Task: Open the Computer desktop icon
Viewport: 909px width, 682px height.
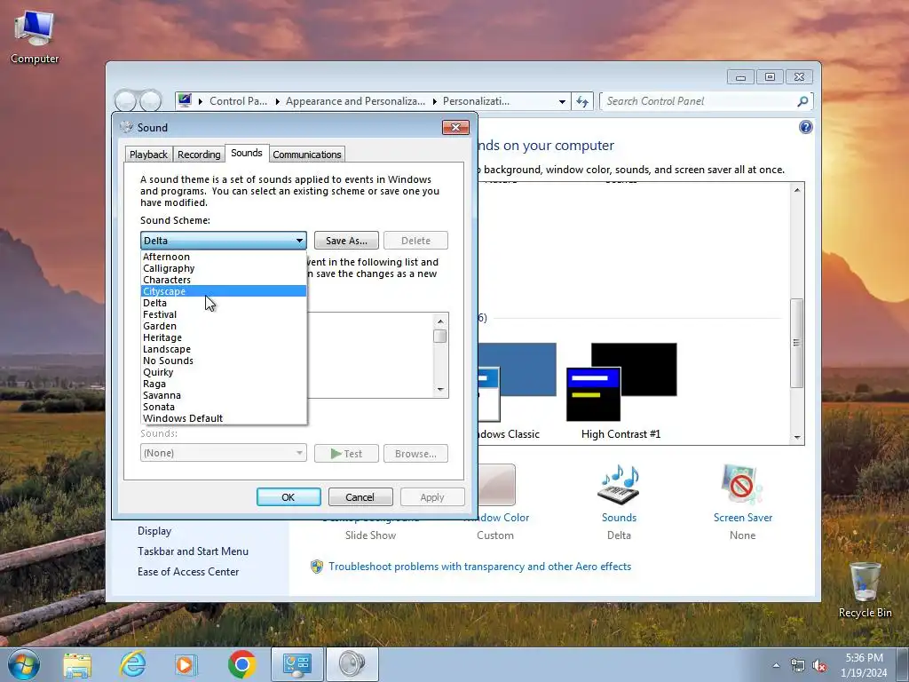Action: [x=35, y=37]
